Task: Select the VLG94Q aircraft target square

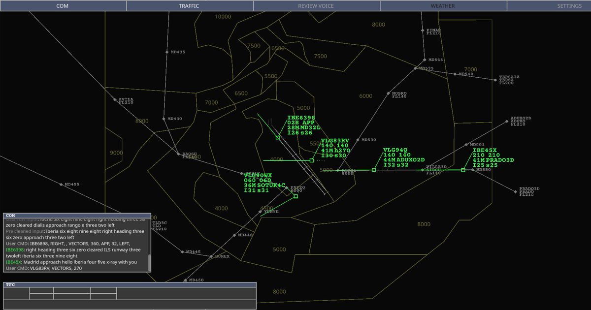Action: coord(374,170)
